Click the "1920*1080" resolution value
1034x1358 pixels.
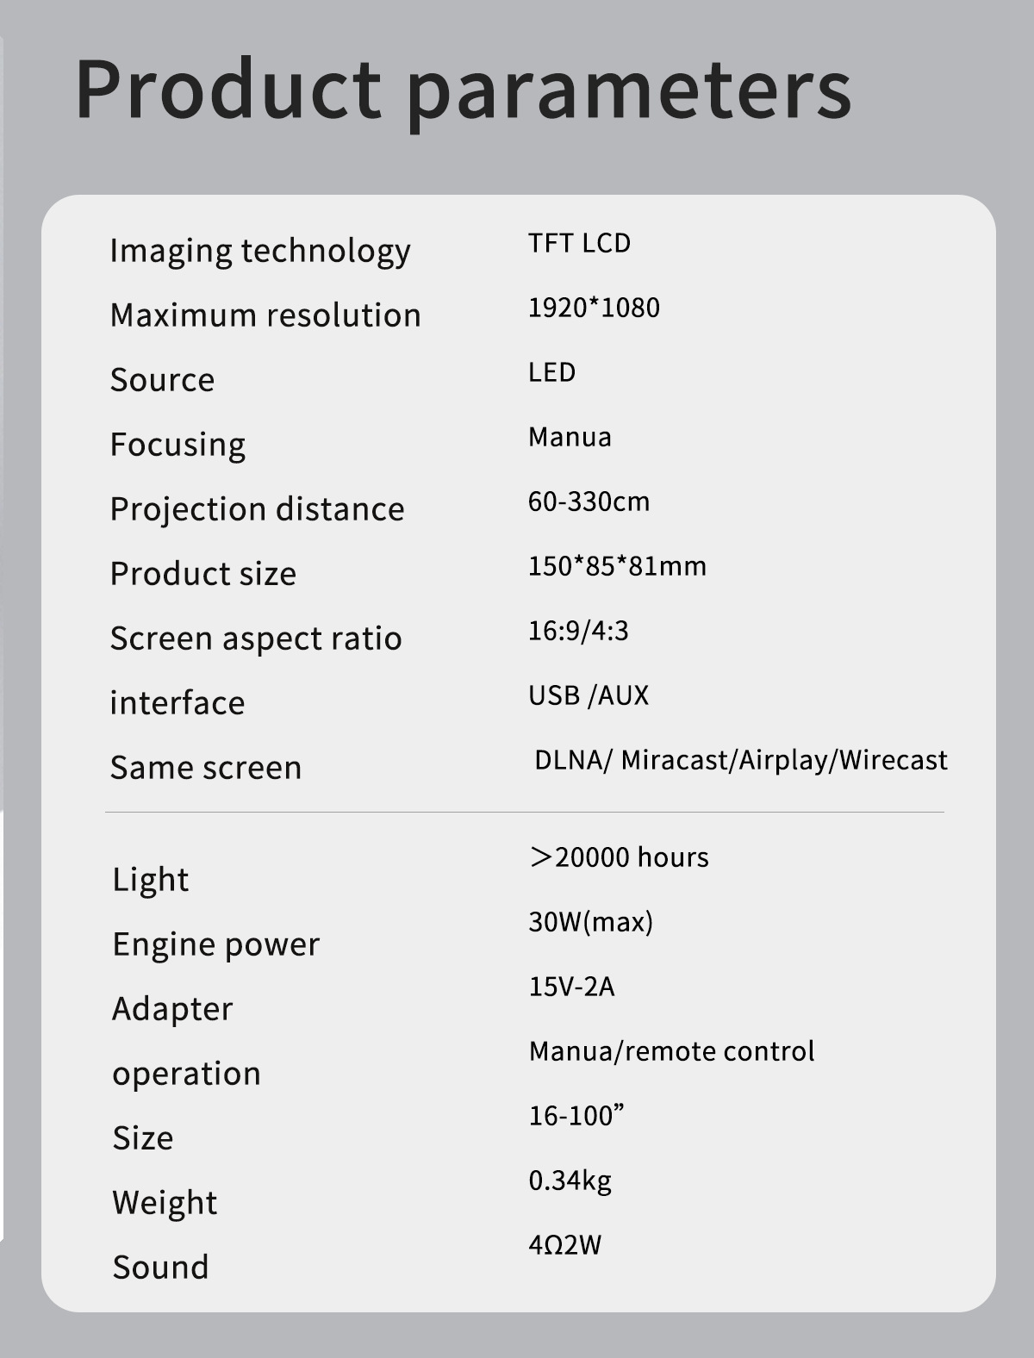(x=594, y=308)
